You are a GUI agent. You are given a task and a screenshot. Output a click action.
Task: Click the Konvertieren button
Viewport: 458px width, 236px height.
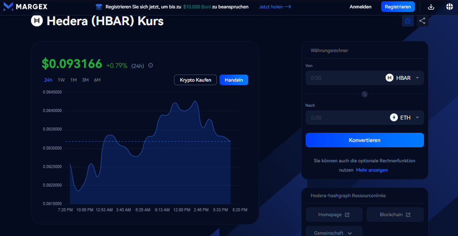(x=364, y=140)
